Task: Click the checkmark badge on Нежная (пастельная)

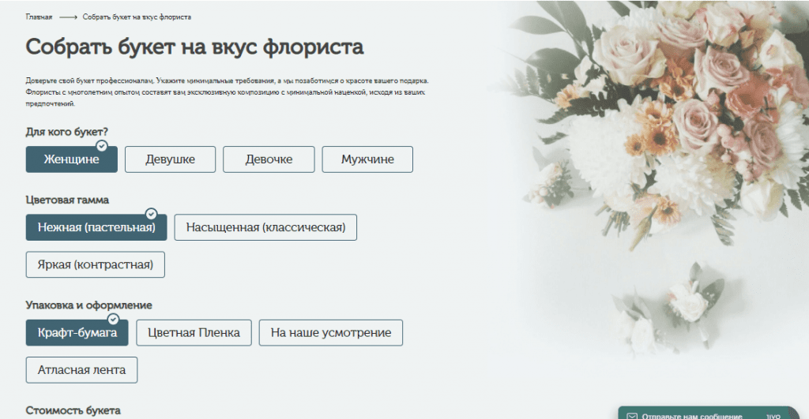Action: click(151, 214)
